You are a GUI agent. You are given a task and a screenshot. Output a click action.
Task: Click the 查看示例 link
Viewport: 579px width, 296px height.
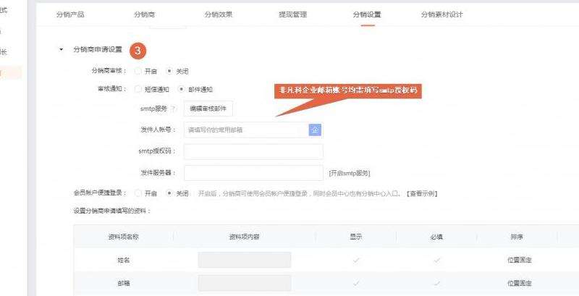pyautogui.click(x=421, y=193)
